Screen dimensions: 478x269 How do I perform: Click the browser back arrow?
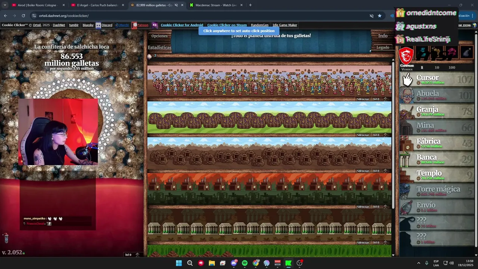[x=5, y=16]
